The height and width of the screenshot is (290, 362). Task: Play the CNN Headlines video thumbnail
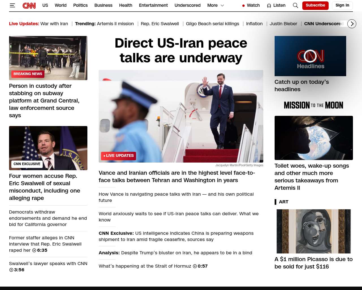310,56
